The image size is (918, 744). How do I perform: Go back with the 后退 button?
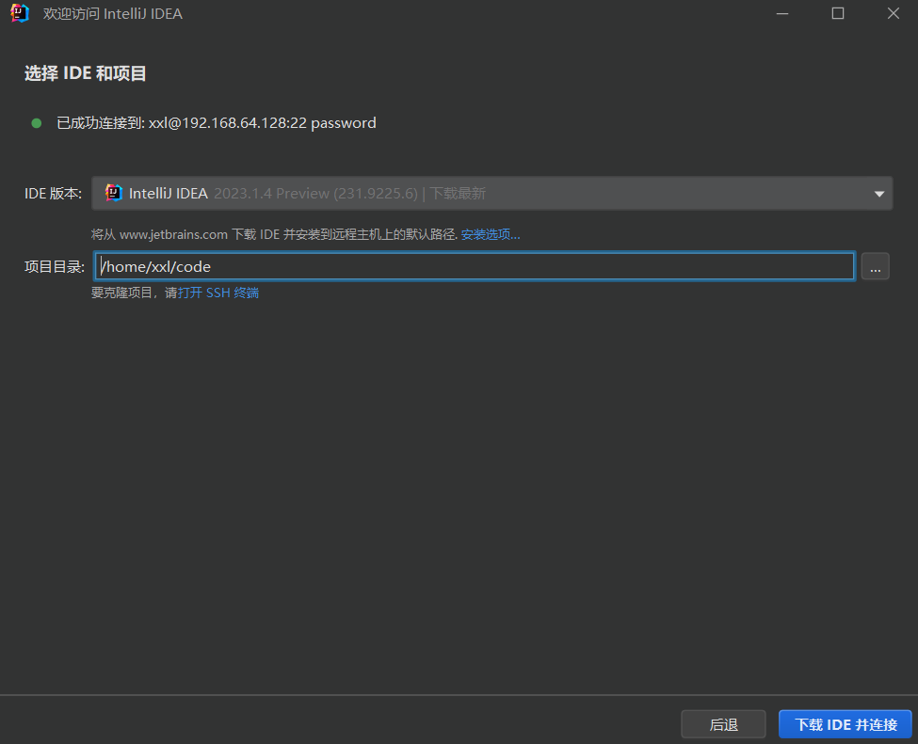723,724
